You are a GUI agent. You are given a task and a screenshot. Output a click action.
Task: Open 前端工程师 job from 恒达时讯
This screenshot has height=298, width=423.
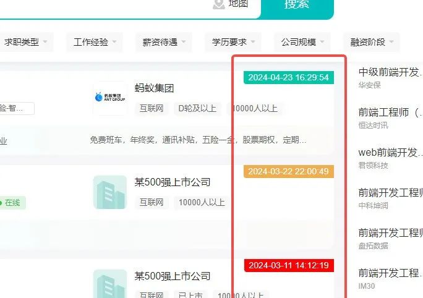tap(390, 113)
